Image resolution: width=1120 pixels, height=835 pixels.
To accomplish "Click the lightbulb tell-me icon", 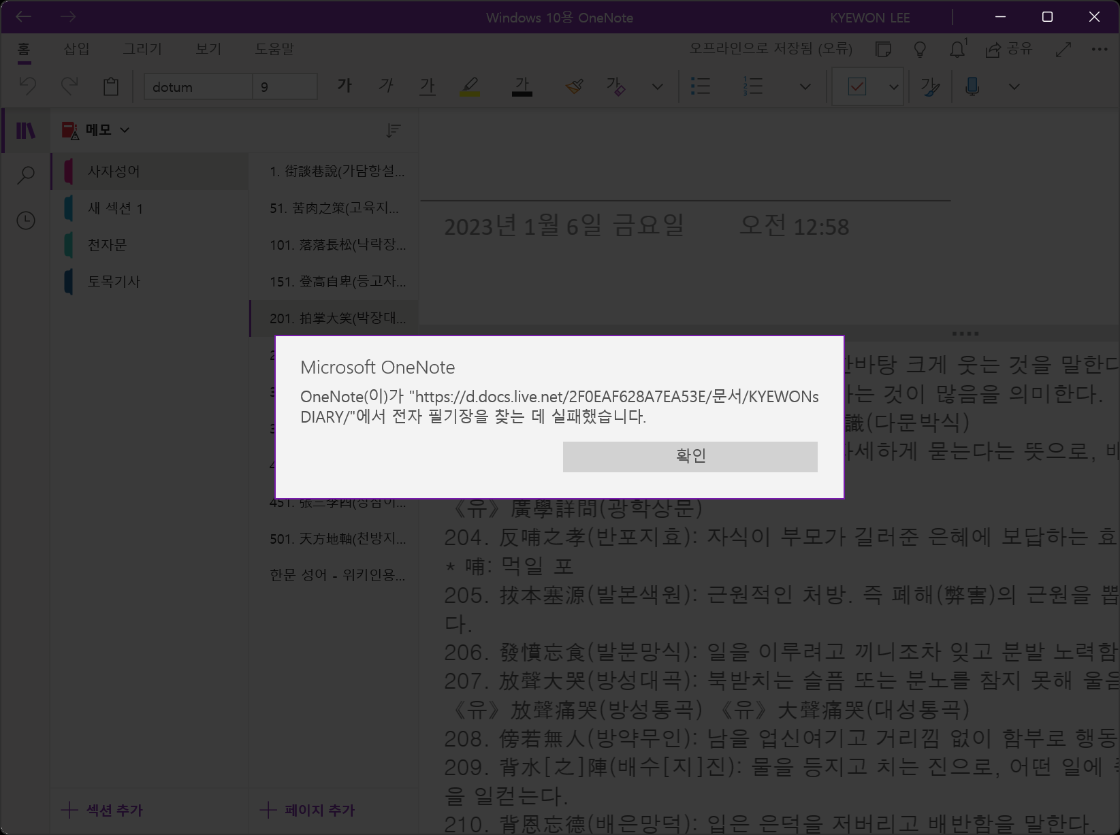I will [x=920, y=49].
